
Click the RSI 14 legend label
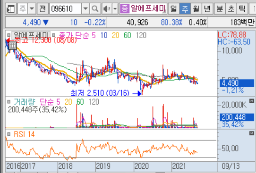coord(24,134)
